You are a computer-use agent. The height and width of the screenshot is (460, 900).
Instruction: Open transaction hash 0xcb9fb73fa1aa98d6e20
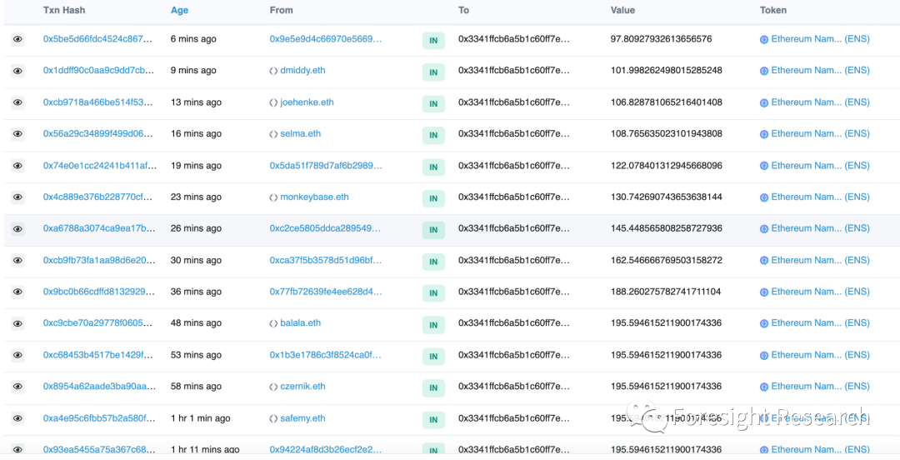tap(98, 259)
